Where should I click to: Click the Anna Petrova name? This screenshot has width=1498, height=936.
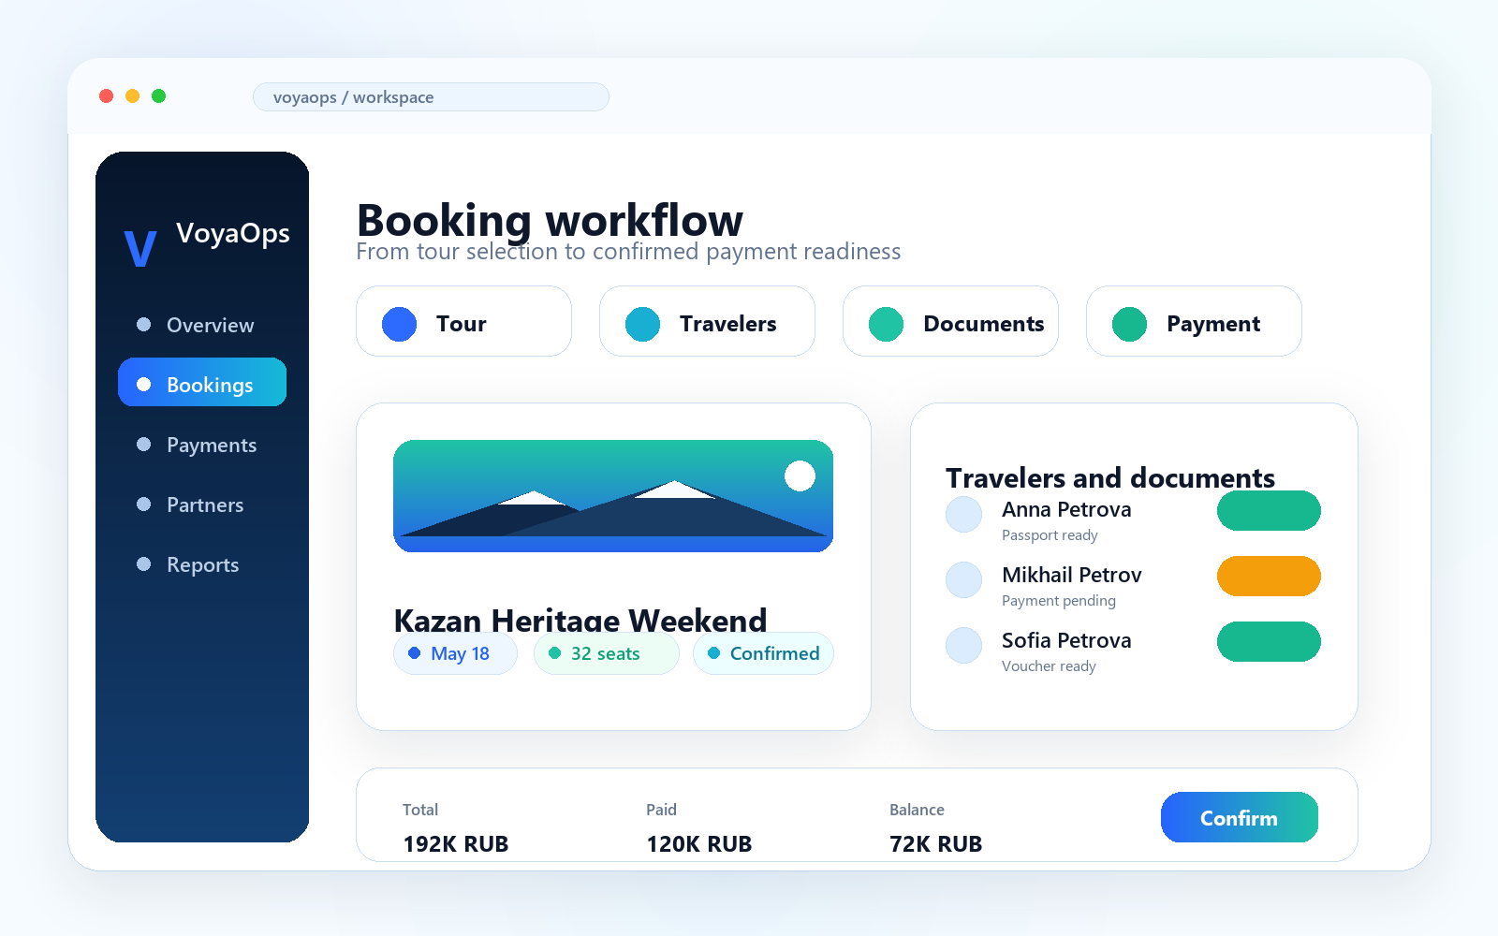coord(1066,509)
